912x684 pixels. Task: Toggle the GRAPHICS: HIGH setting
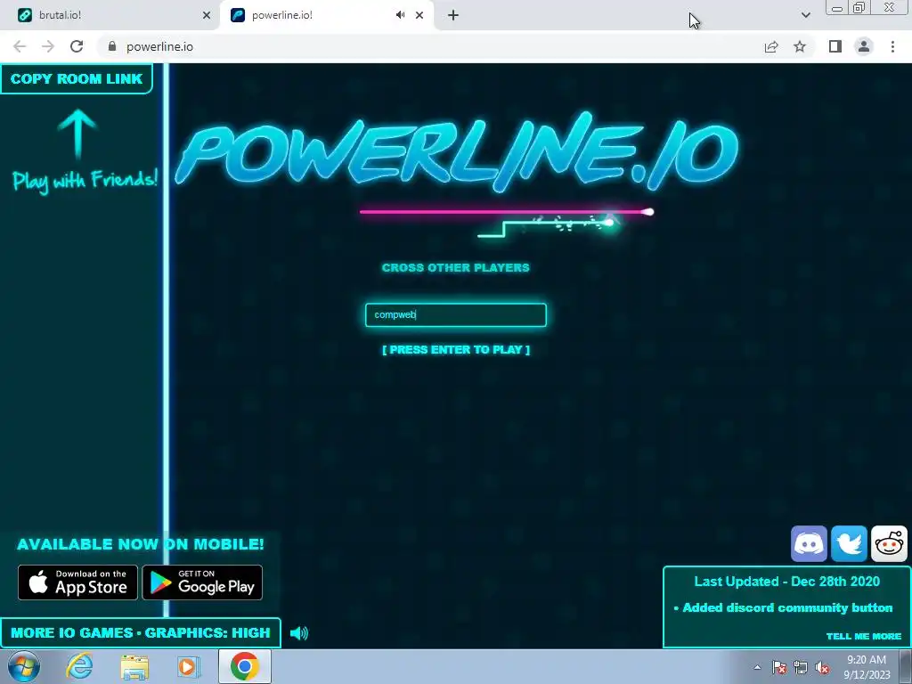[208, 633]
